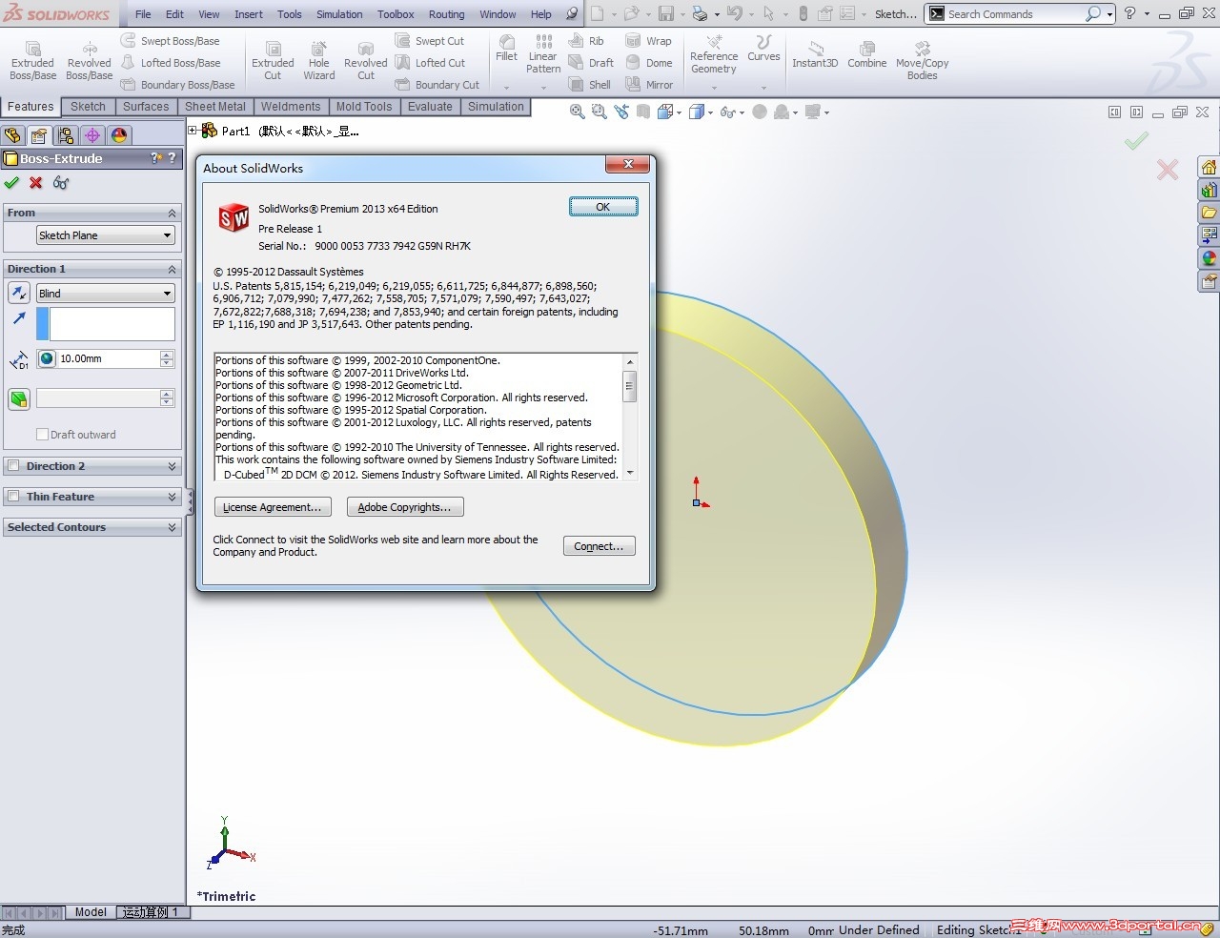
Task: Click the Mirror feature tool
Action: click(x=649, y=85)
